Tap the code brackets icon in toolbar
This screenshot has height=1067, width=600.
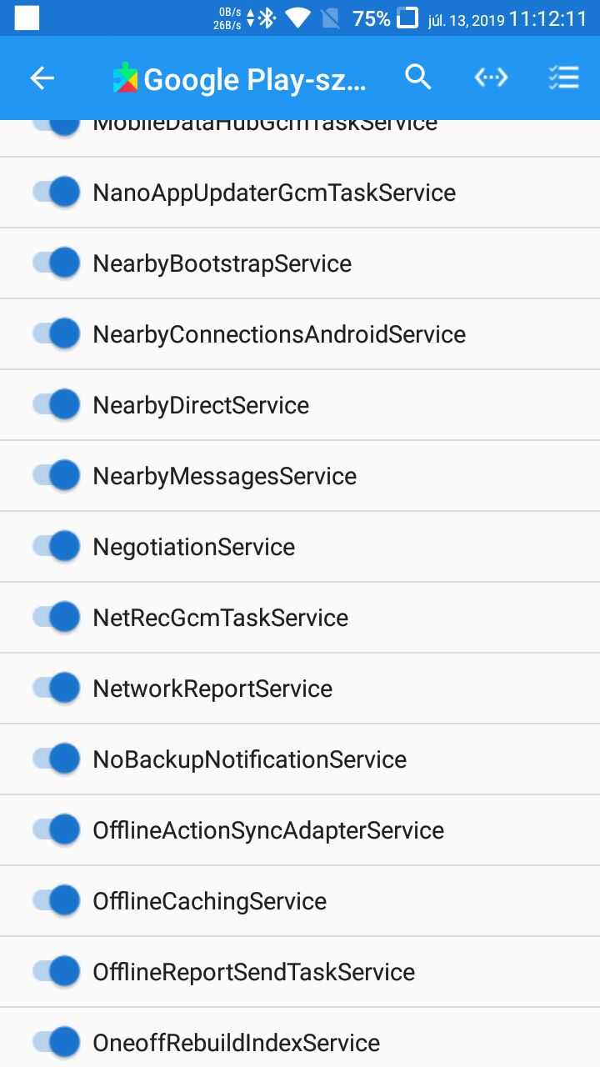(491, 78)
